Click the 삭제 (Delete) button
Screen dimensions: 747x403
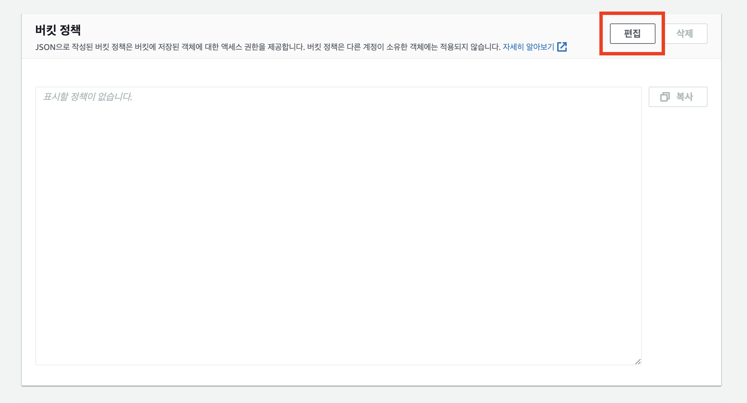tap(685, 34)
